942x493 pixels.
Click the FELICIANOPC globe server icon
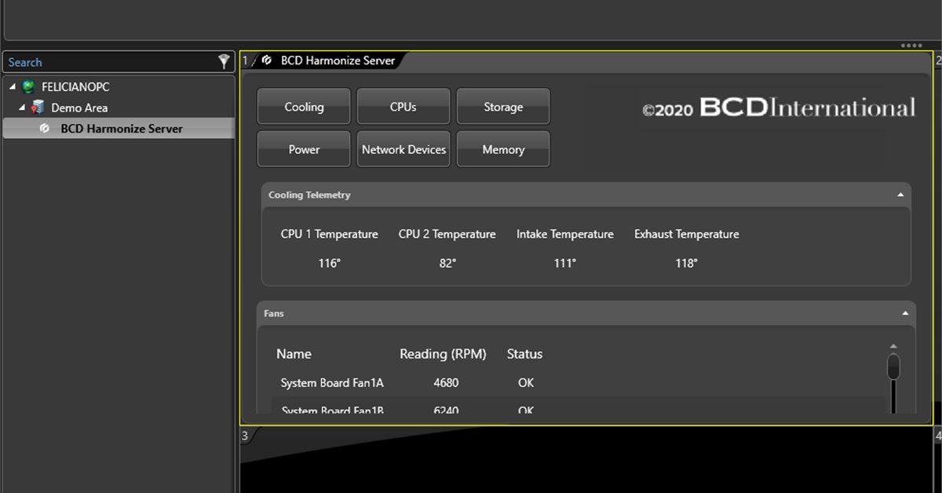click(x=29, y=86)
